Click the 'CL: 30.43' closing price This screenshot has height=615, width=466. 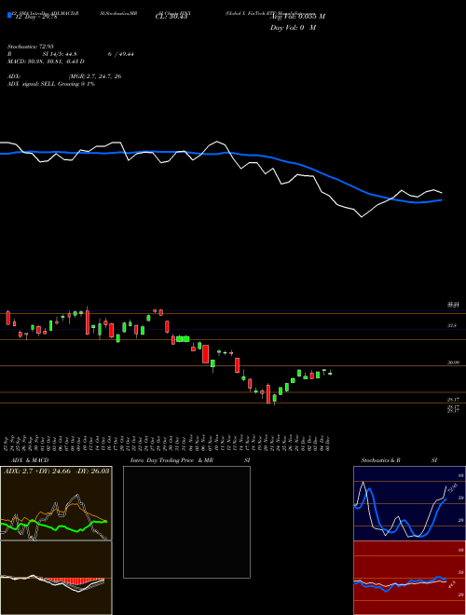coord(171,17)
